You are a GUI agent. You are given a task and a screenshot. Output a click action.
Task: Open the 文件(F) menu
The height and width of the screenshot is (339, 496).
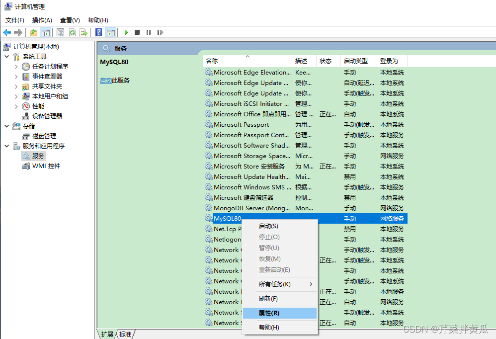pos(15,20)
